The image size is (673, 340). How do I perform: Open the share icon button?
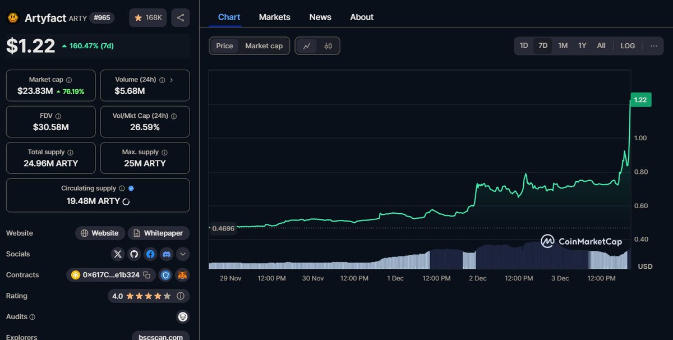[181, 18]
